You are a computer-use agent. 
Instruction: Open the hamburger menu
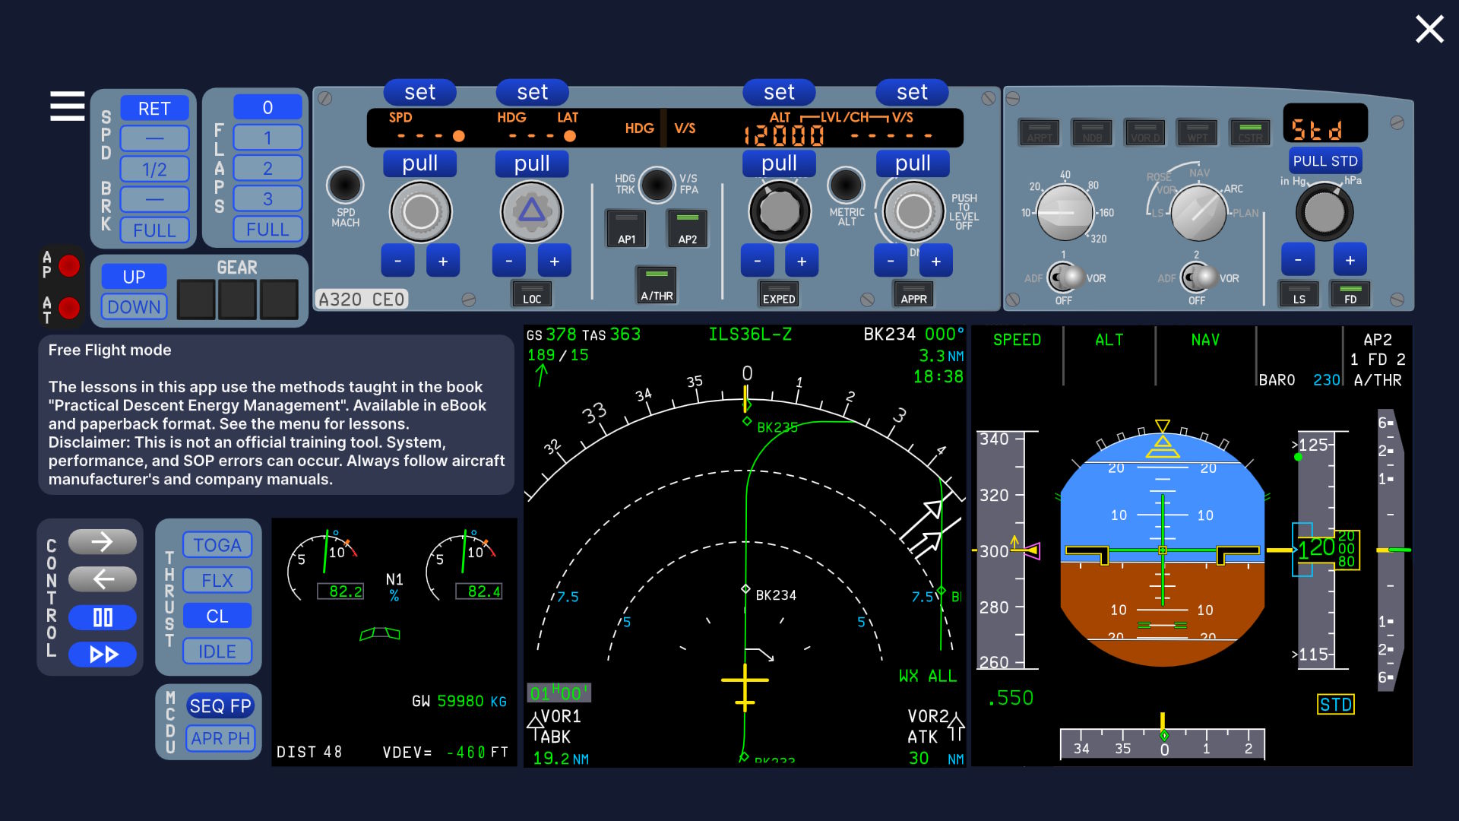tap(66, 106)
